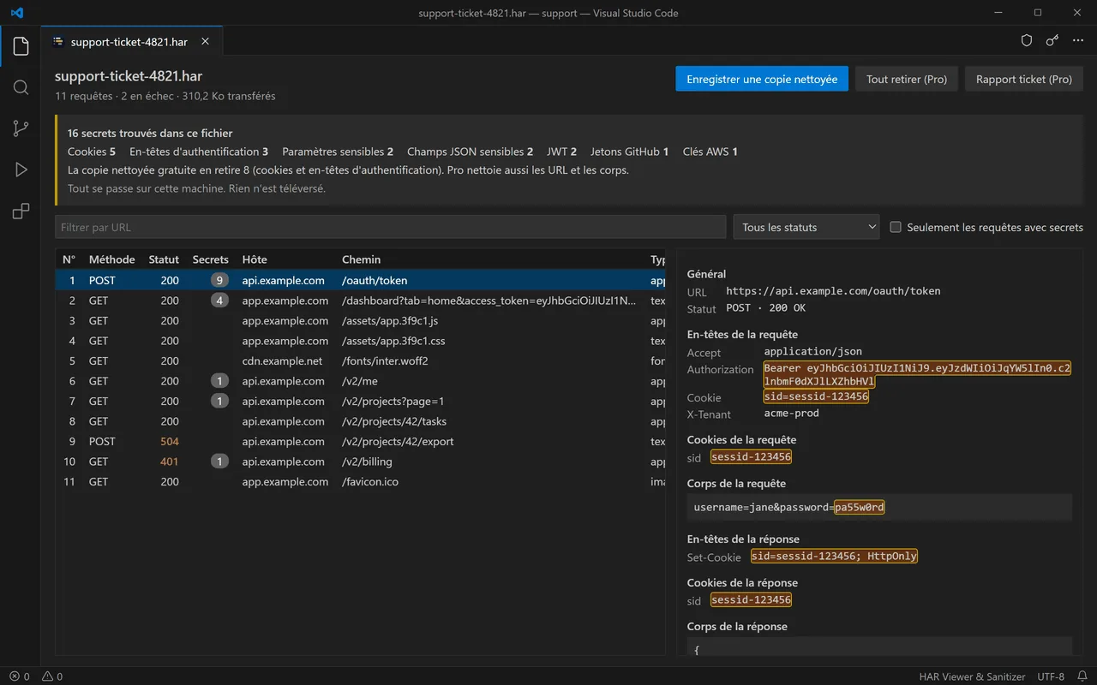Click the Clés AWS 1 summary entry

click(710, 152)
